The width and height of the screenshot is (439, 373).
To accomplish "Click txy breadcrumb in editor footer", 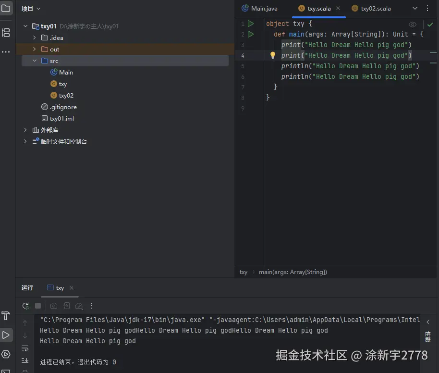I will [244, 272].
